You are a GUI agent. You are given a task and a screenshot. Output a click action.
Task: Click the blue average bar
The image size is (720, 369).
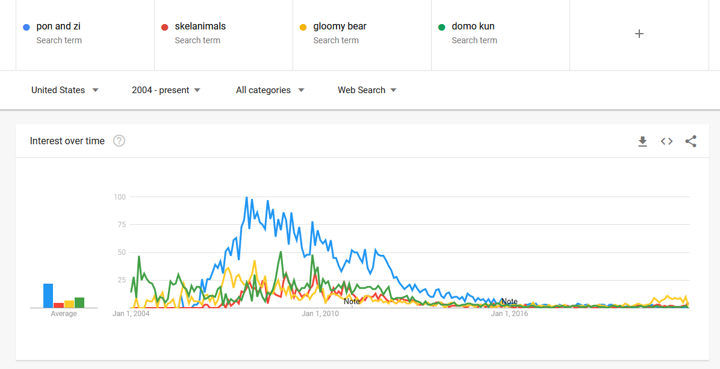point(48,296)
